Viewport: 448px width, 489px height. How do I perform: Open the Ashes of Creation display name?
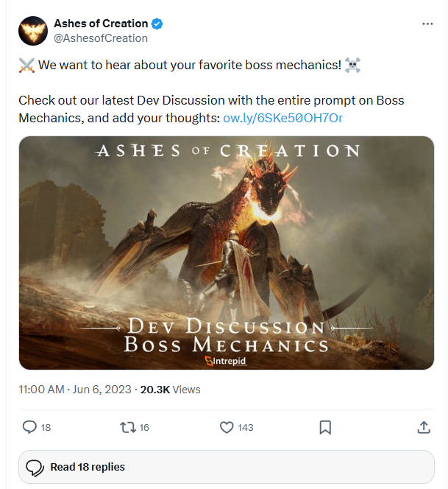point(101,24)
